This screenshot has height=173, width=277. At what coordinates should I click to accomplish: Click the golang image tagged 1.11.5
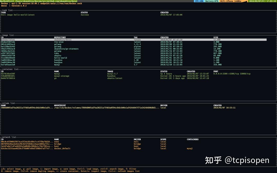58,44
